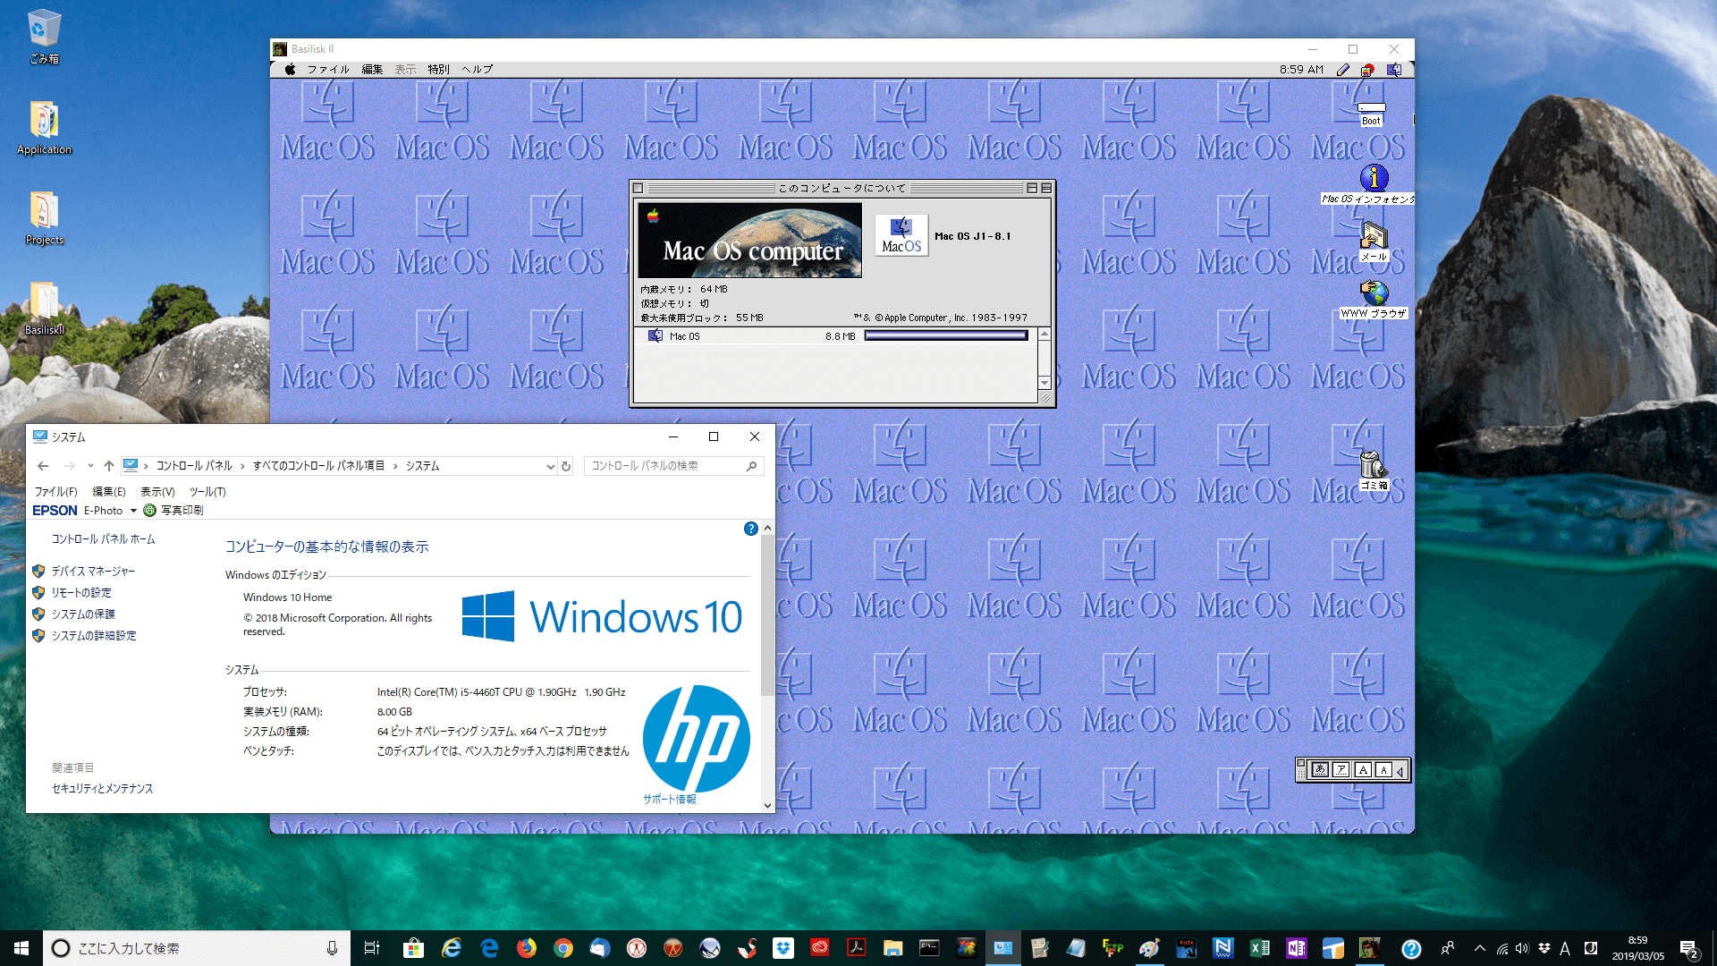Open the address bar dropdown in System window

click(x=549, y=466)
